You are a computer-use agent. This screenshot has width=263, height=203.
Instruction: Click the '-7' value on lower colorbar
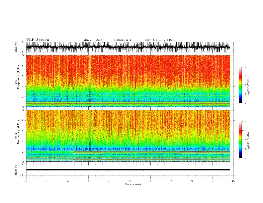(245, 158)
